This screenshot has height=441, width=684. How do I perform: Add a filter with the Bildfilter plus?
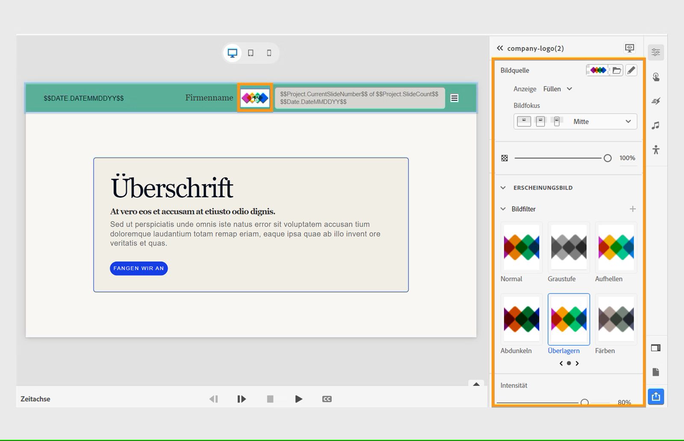(633, 209)
